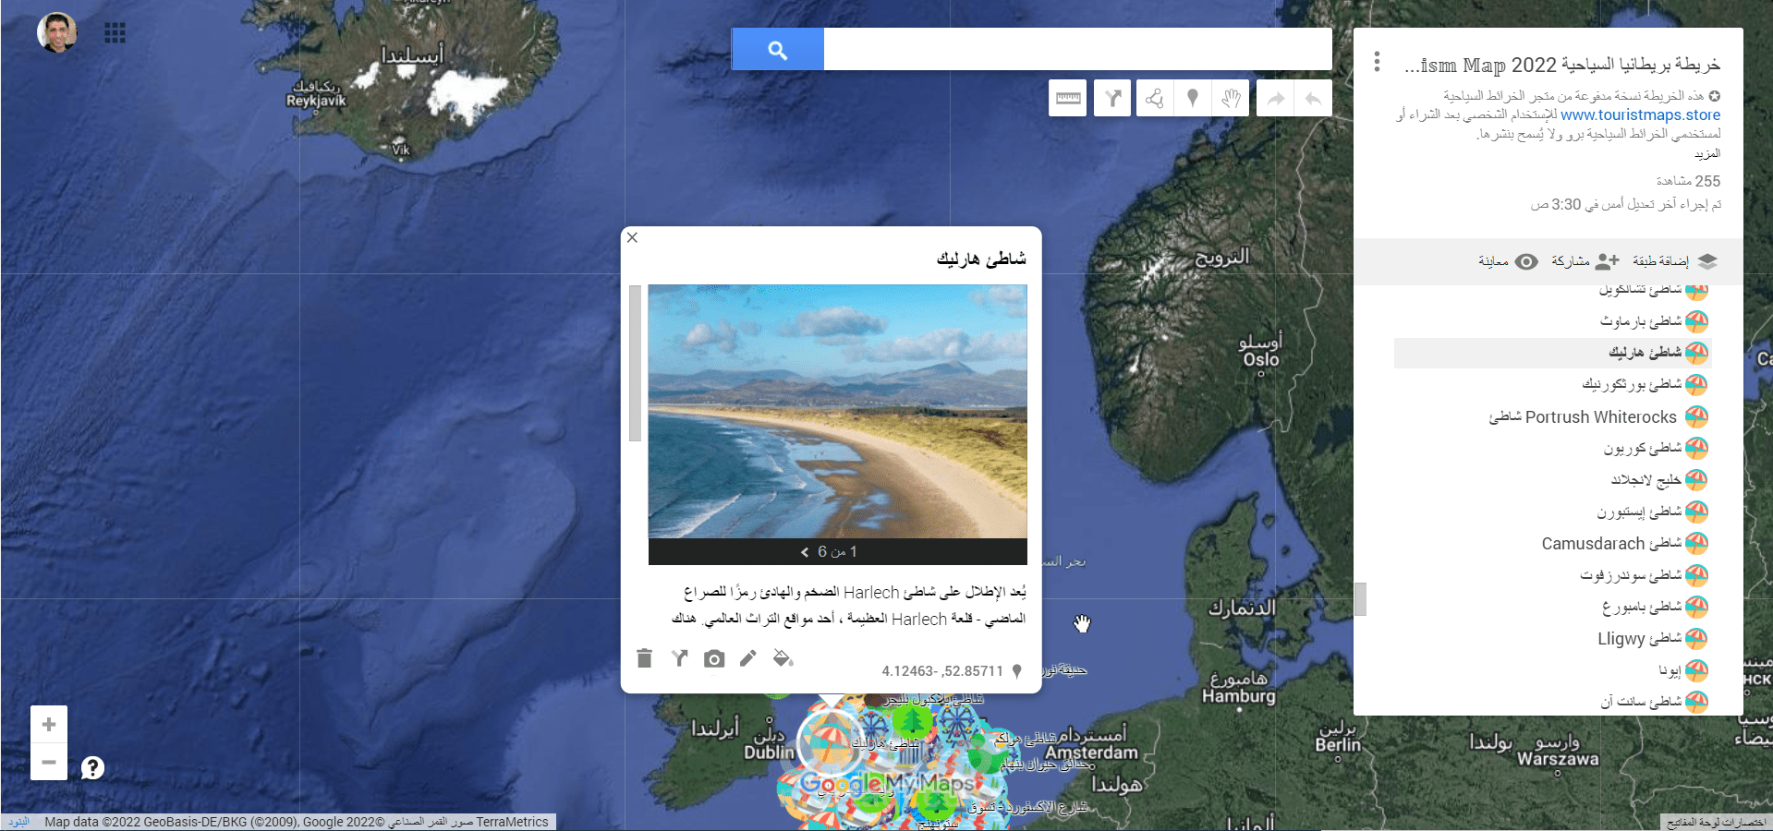Click beach umbrella icon beside شاطئ كوريون
This screenshot has width=1773, height=831.
coord(1696,448)
